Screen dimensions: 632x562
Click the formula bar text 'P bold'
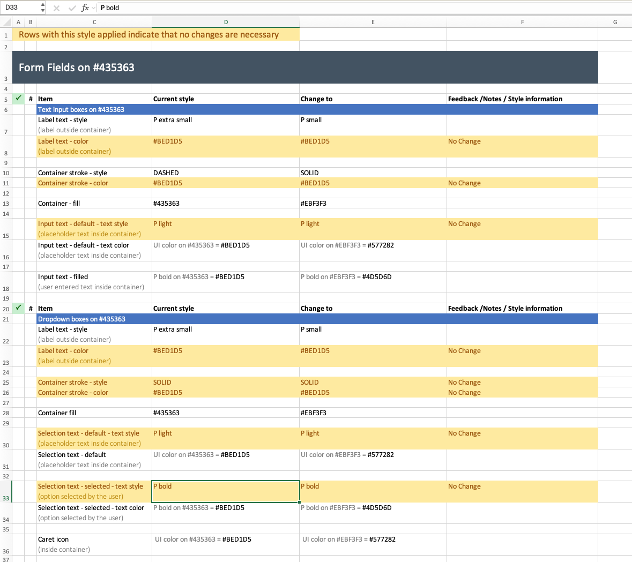click(x=110, y=8)
